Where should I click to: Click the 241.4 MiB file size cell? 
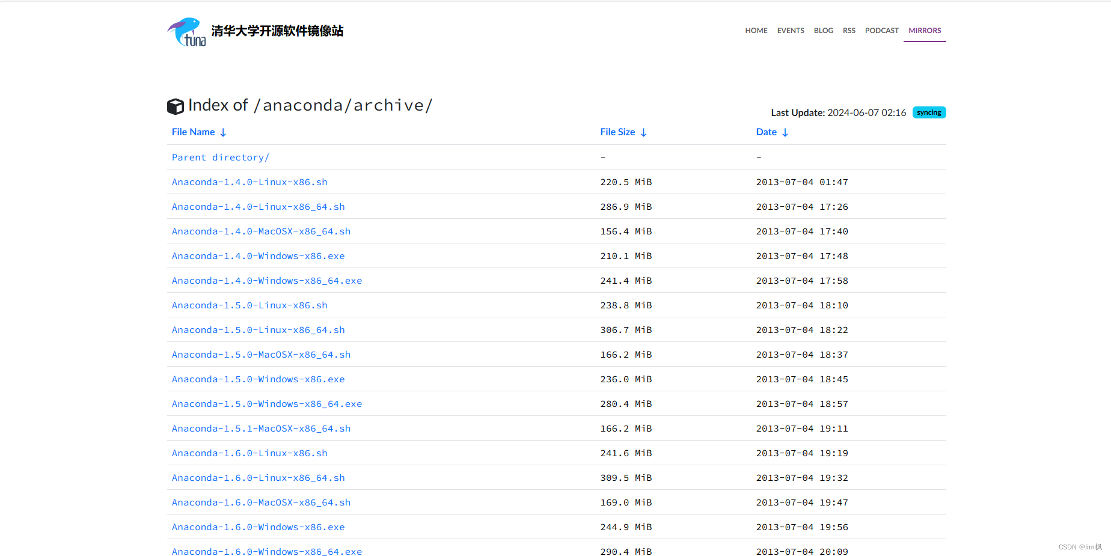[626, 281]
